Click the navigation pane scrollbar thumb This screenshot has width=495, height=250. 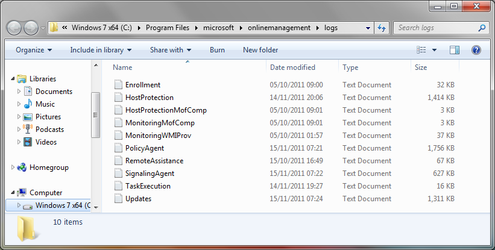point(96,115)
